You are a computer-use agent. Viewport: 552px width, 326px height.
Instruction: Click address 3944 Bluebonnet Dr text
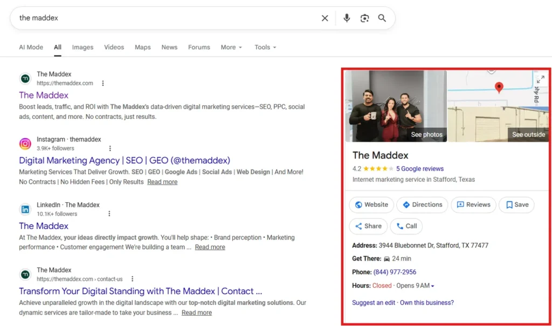(433, 245)
